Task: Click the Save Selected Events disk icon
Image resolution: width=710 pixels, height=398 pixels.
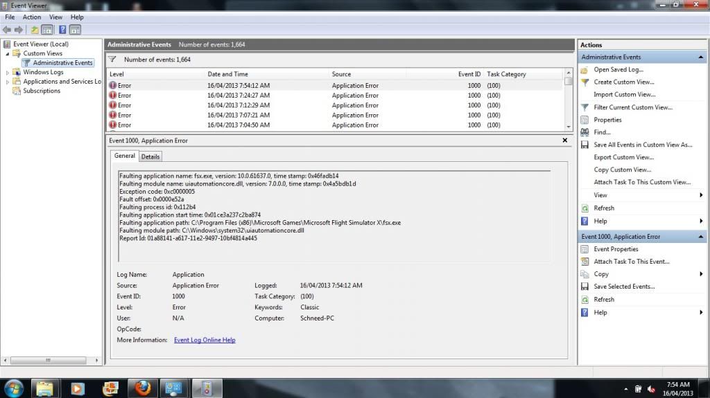Action: click(585, 287)
